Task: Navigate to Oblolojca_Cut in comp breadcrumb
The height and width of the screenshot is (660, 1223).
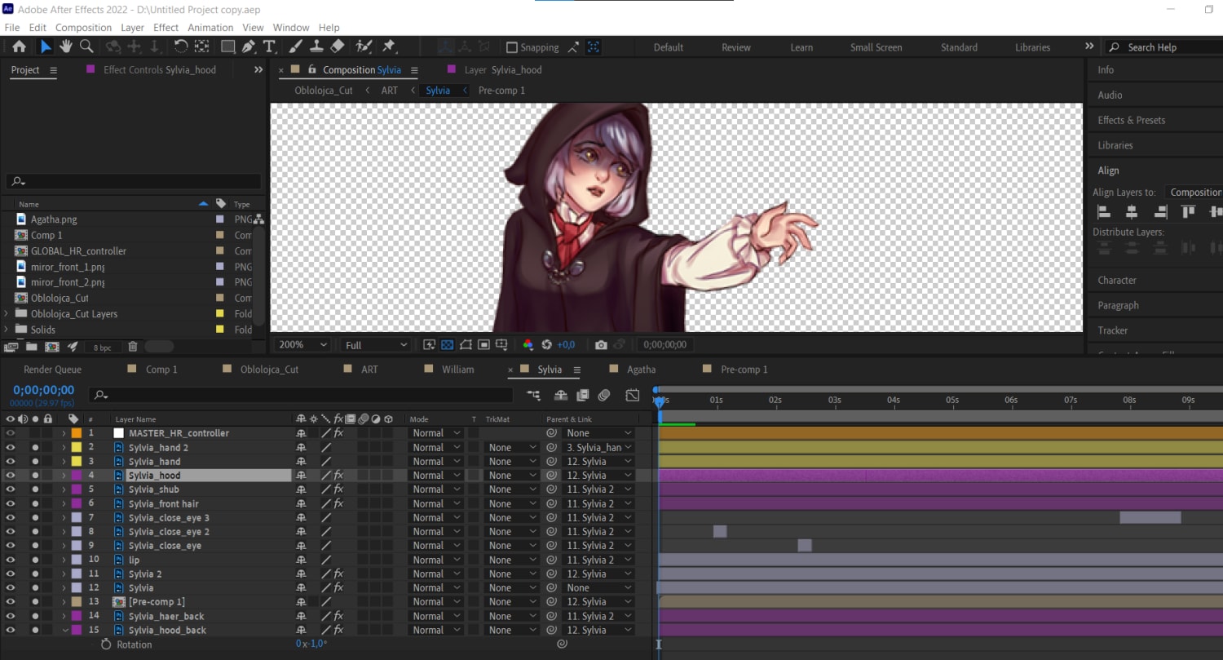Action: 324,91
